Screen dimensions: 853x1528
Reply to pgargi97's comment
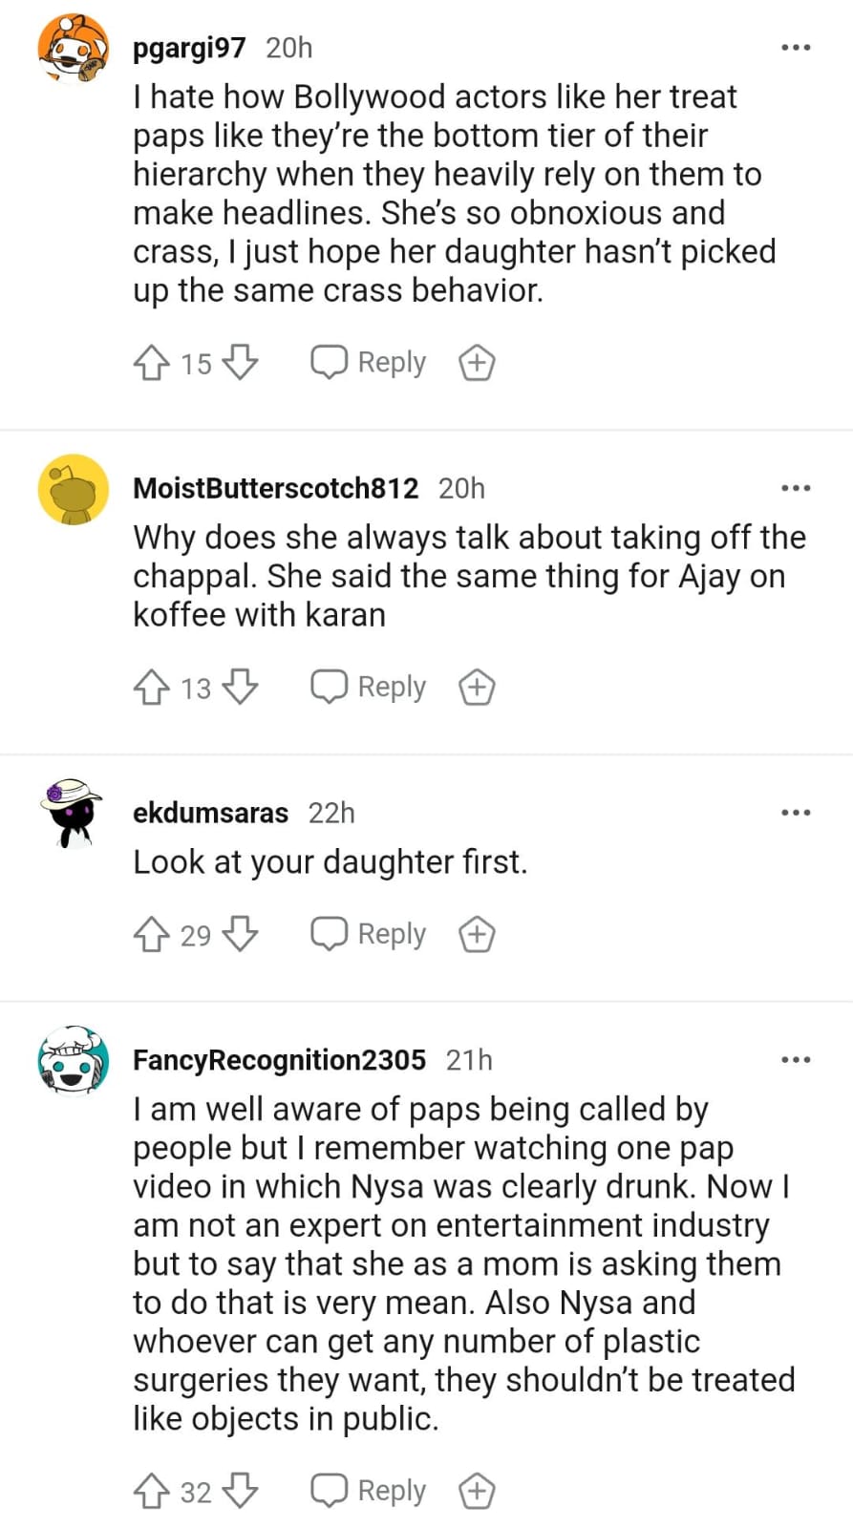tap(369, 363)
